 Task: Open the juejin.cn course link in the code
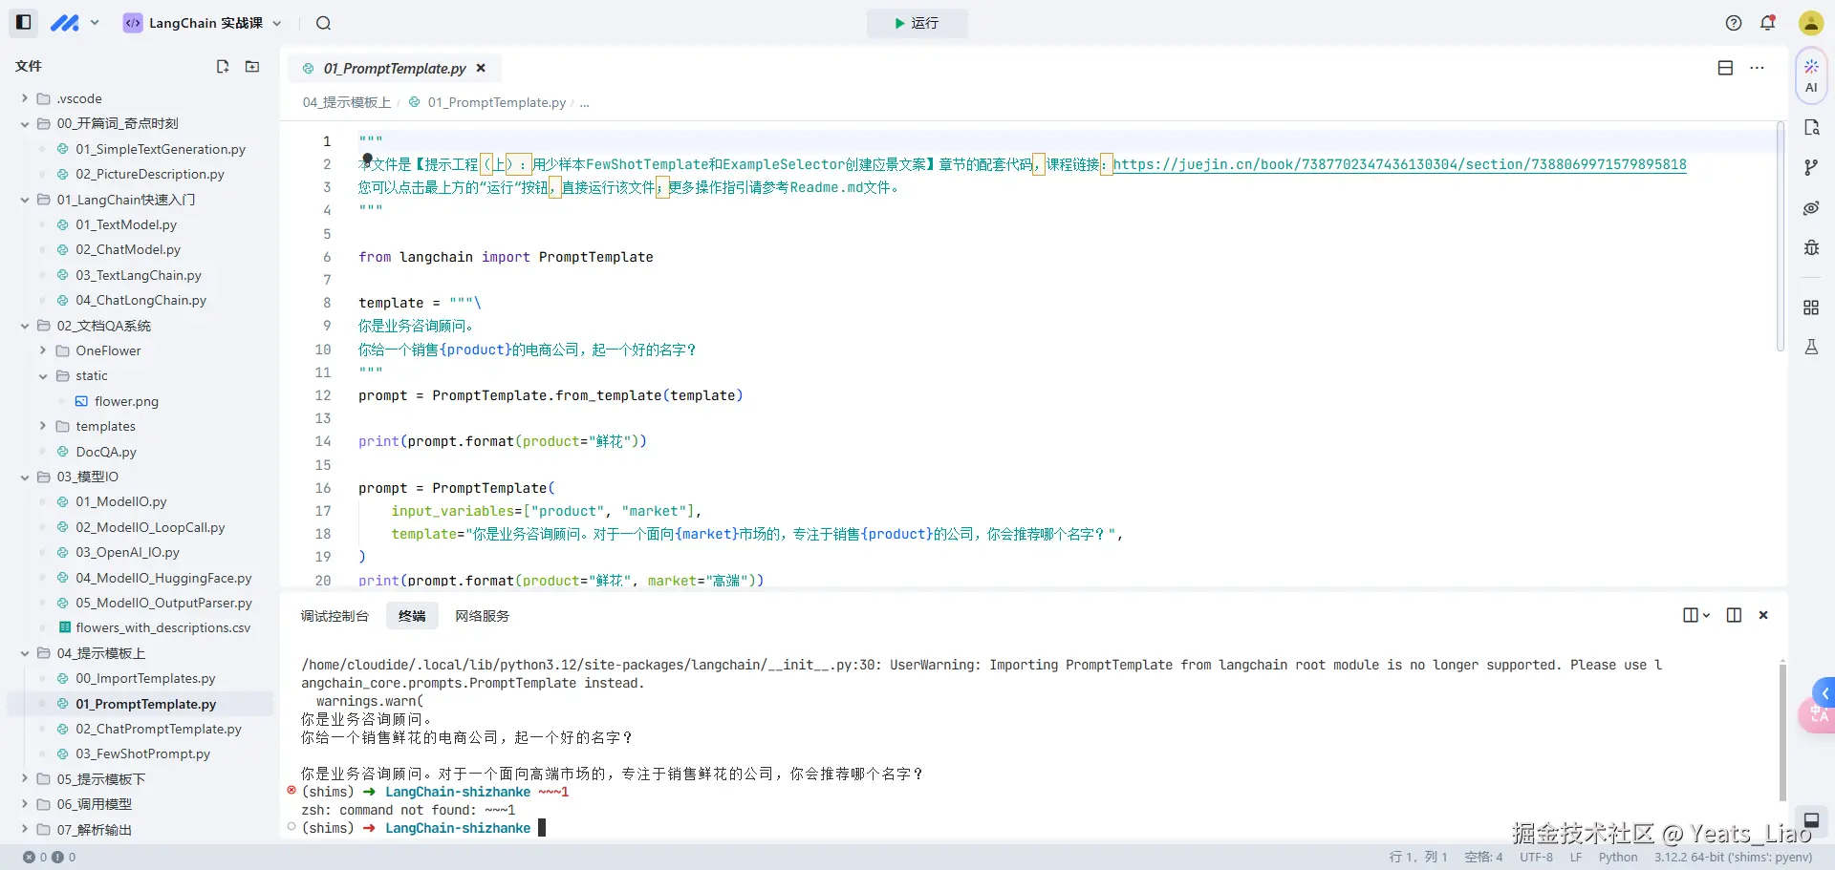(1400, 164)
